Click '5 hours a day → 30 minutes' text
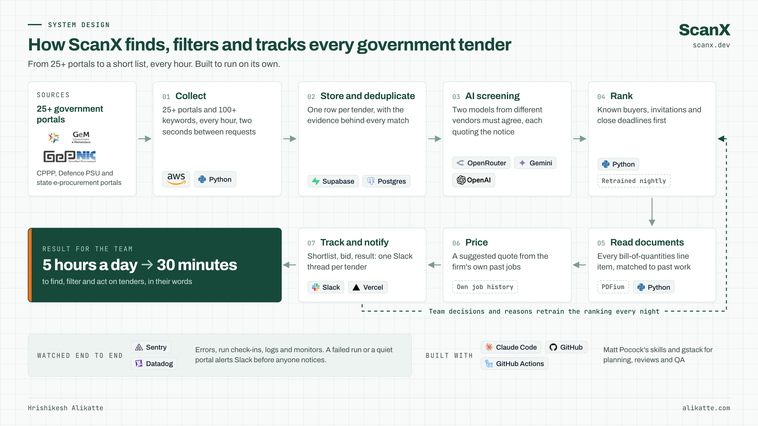758x426 pixels. pyautogui.click(x=140, y=264)
